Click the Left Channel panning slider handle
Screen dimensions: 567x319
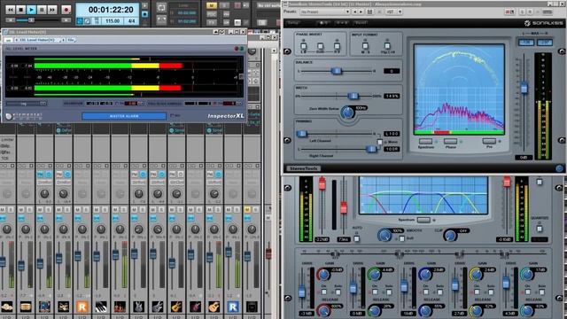click(x=301, y=134)
